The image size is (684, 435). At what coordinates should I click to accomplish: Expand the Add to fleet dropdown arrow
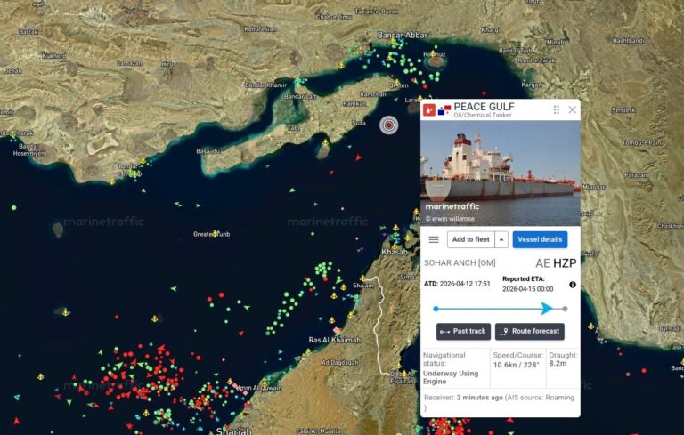tap(501, 239)
